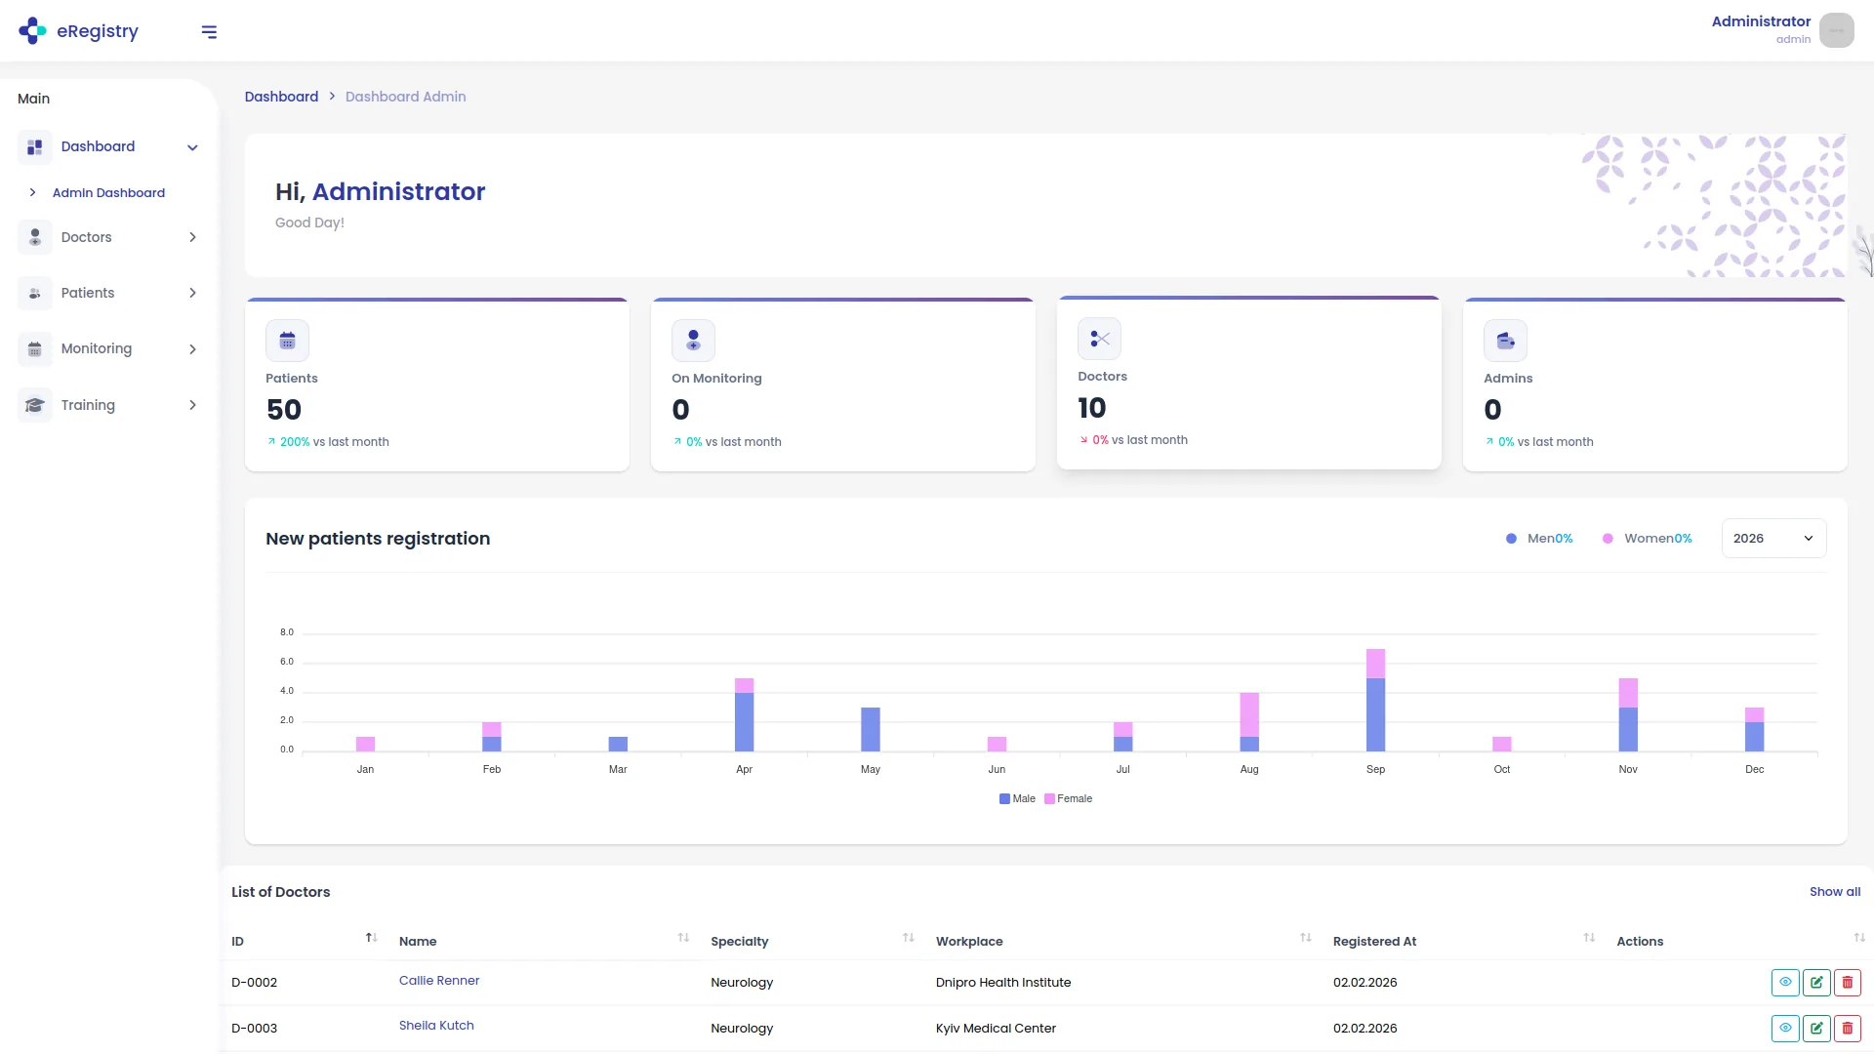Sort the table by Registered At column
The width and height of the screenshot is (1874, 1054).
[1588, 938]
